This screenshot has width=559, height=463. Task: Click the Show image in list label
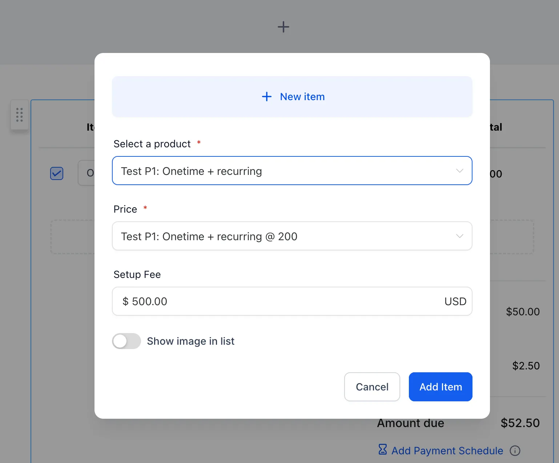pos(190,341)
